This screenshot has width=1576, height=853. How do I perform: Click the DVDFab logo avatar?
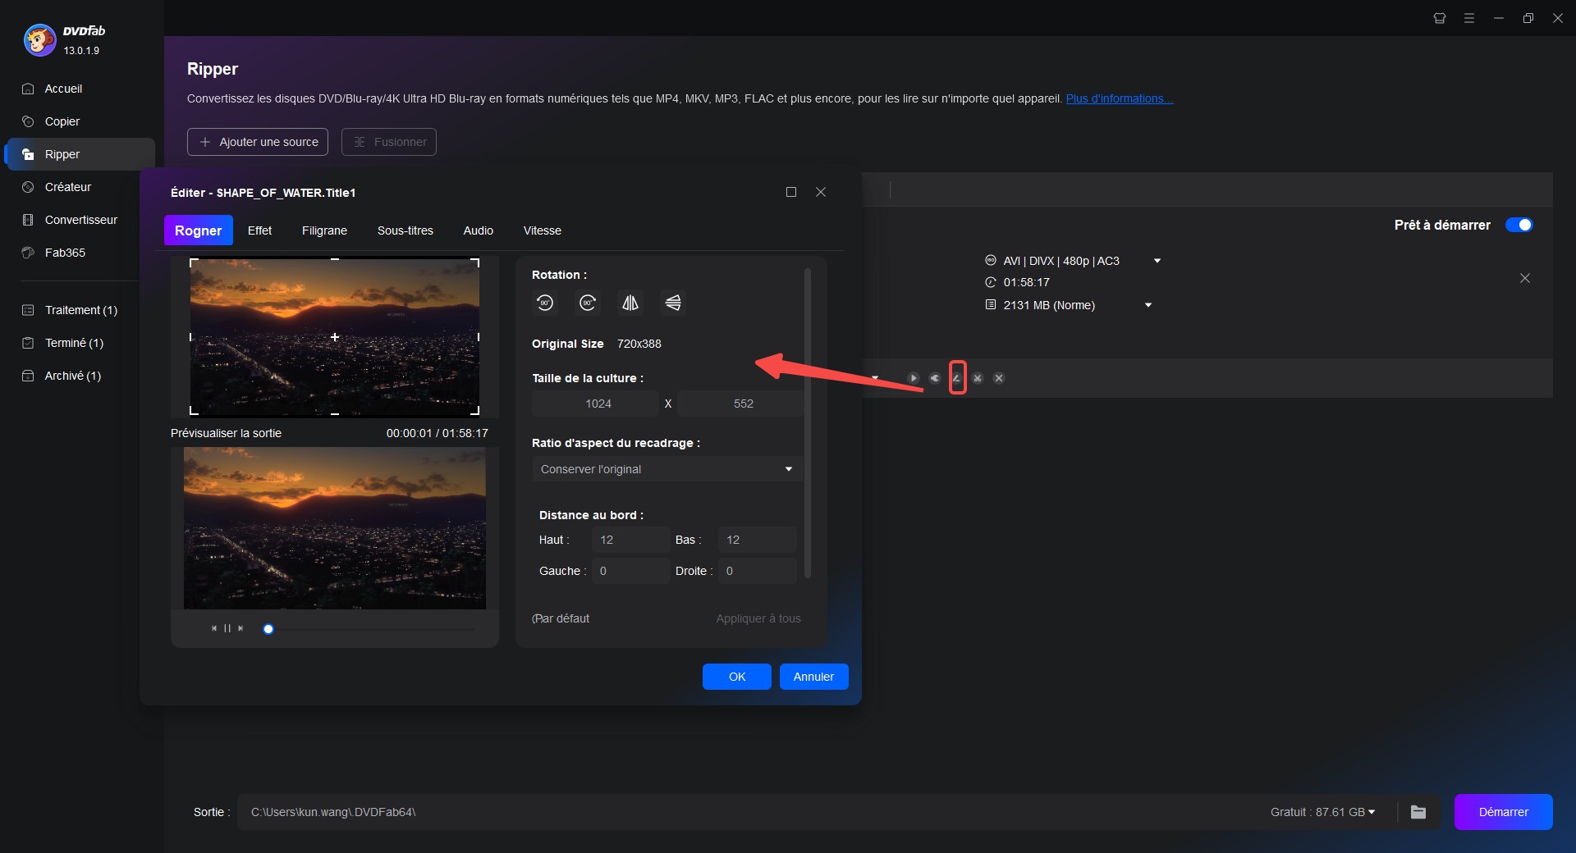coord(39,39)
